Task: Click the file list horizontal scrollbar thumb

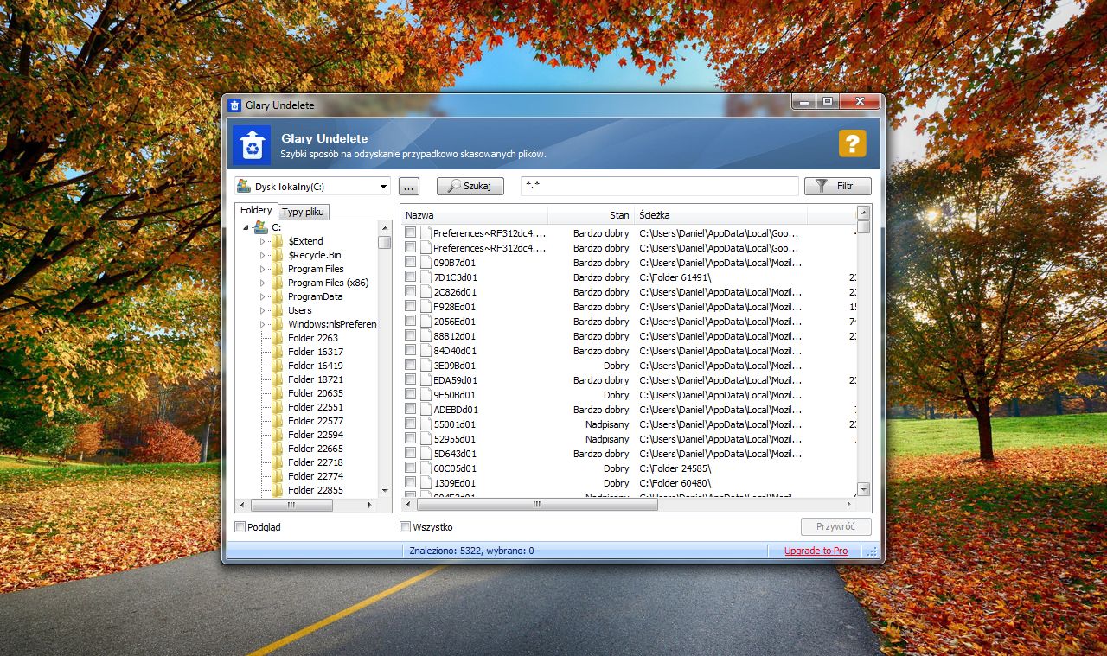Action: [x=537, y=505]
